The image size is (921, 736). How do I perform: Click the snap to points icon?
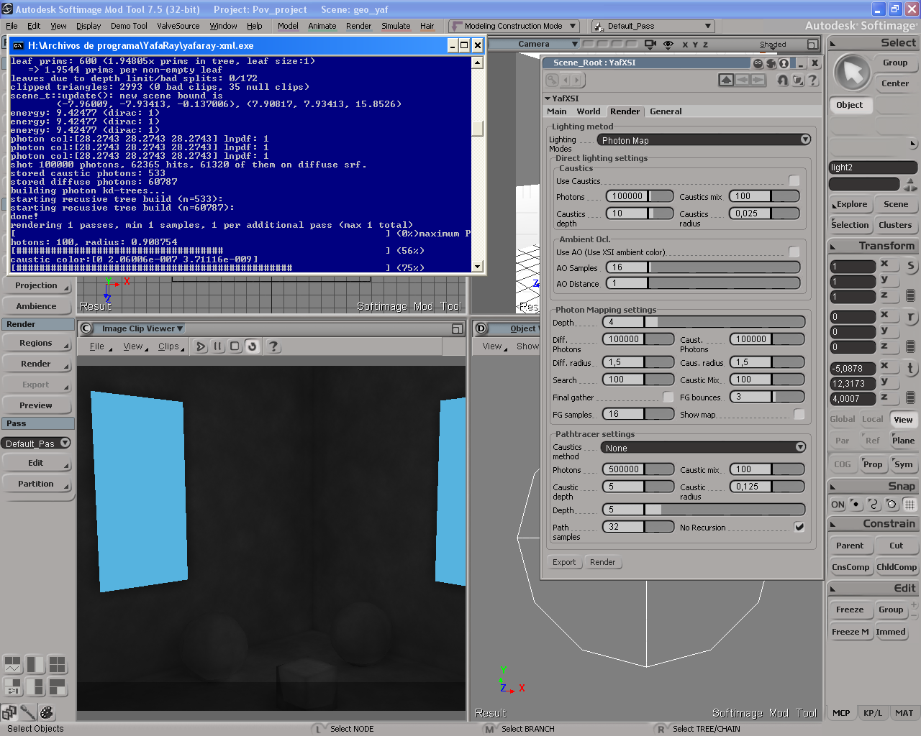pos(855,504)
